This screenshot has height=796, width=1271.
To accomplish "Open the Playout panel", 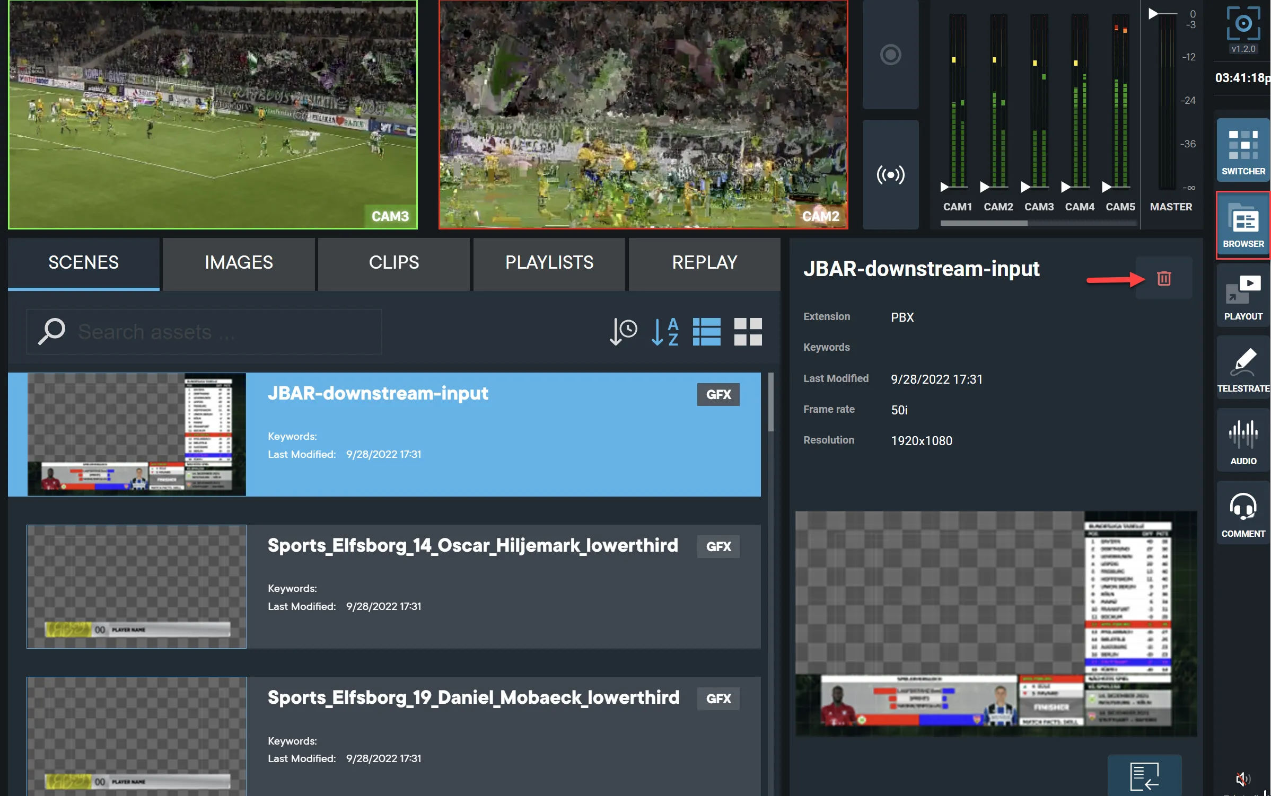I will [x=1243, y=296].
